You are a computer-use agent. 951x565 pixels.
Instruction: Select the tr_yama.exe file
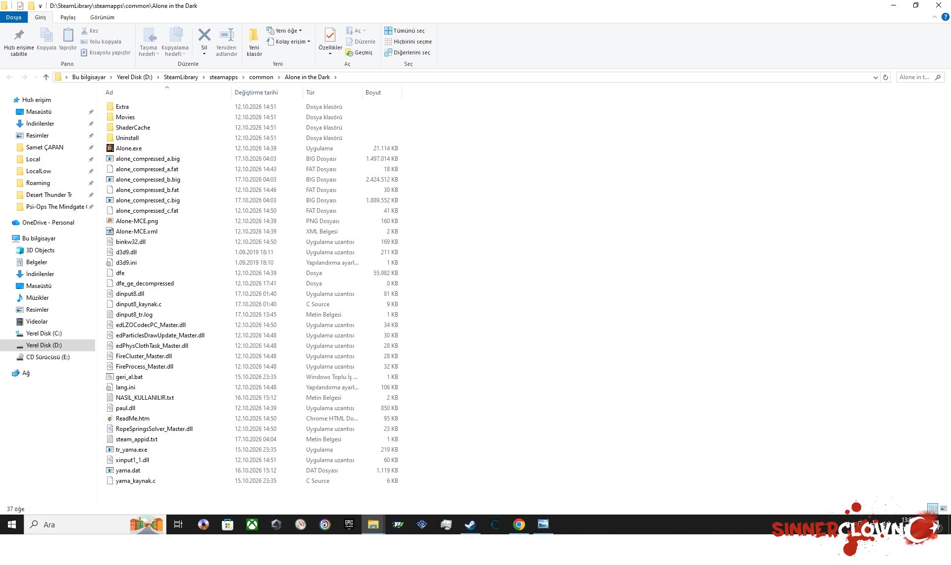[x=131, y=450]
